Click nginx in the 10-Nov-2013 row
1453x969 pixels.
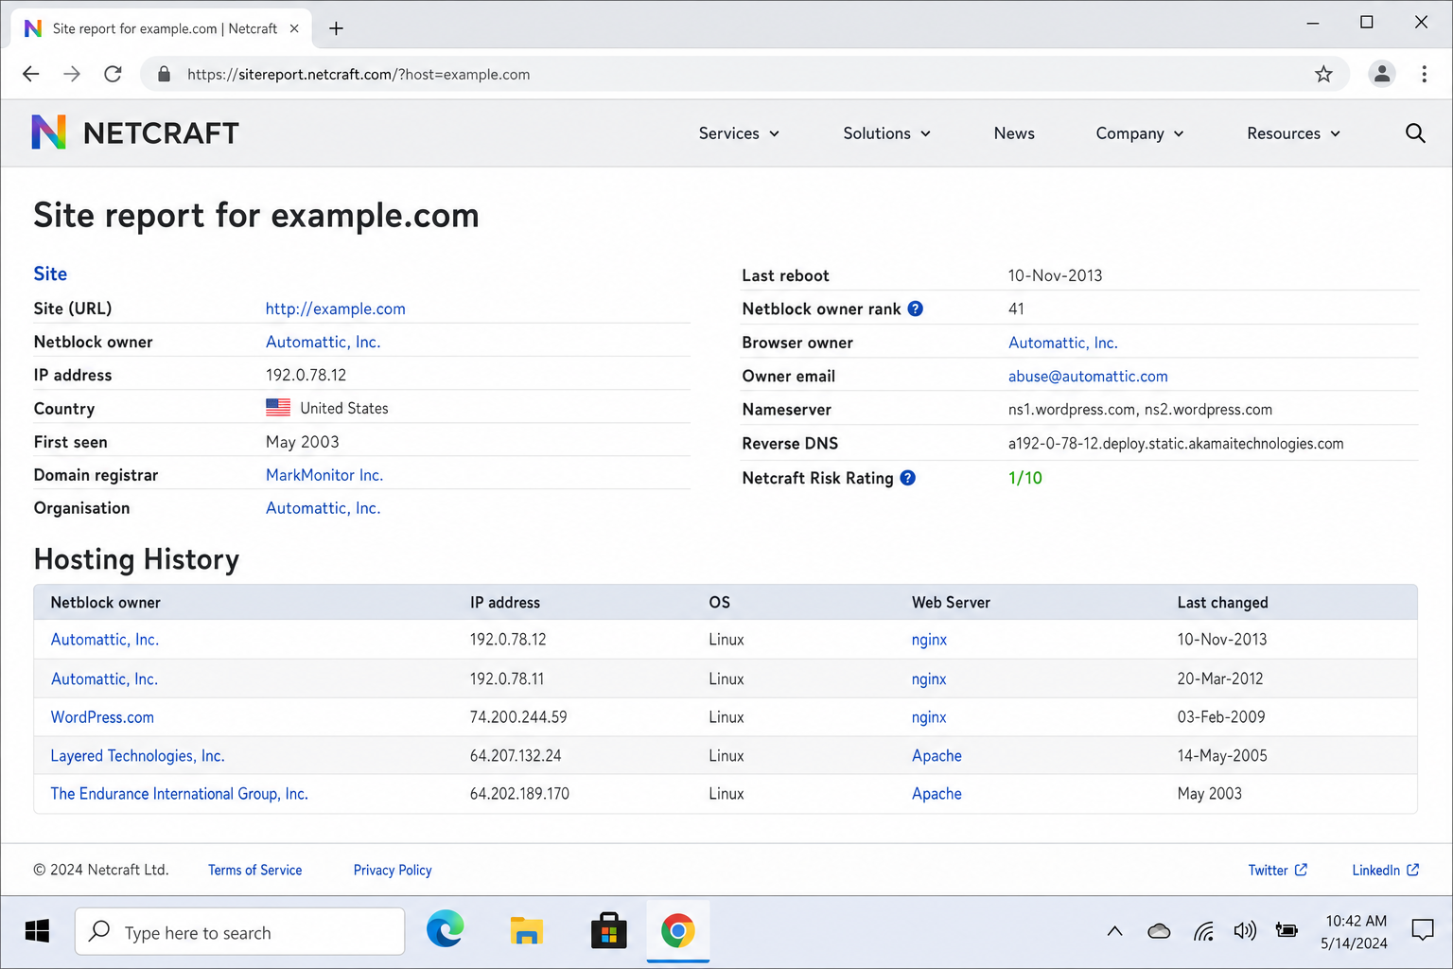click(929, 640)
